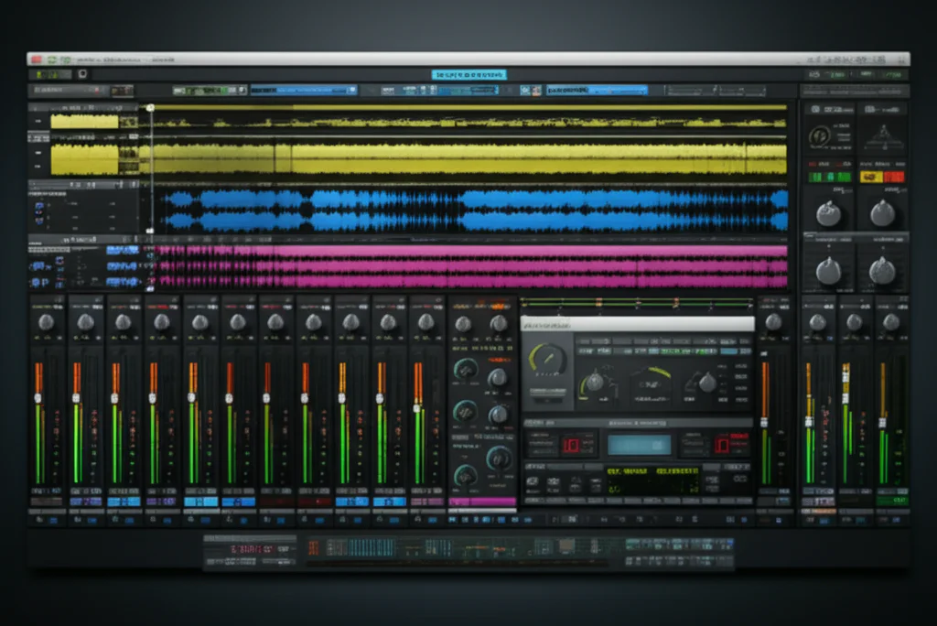The image size is (937, 626).
Task: Click the pan knob on the far-right master channel
Action: [891, 323]
